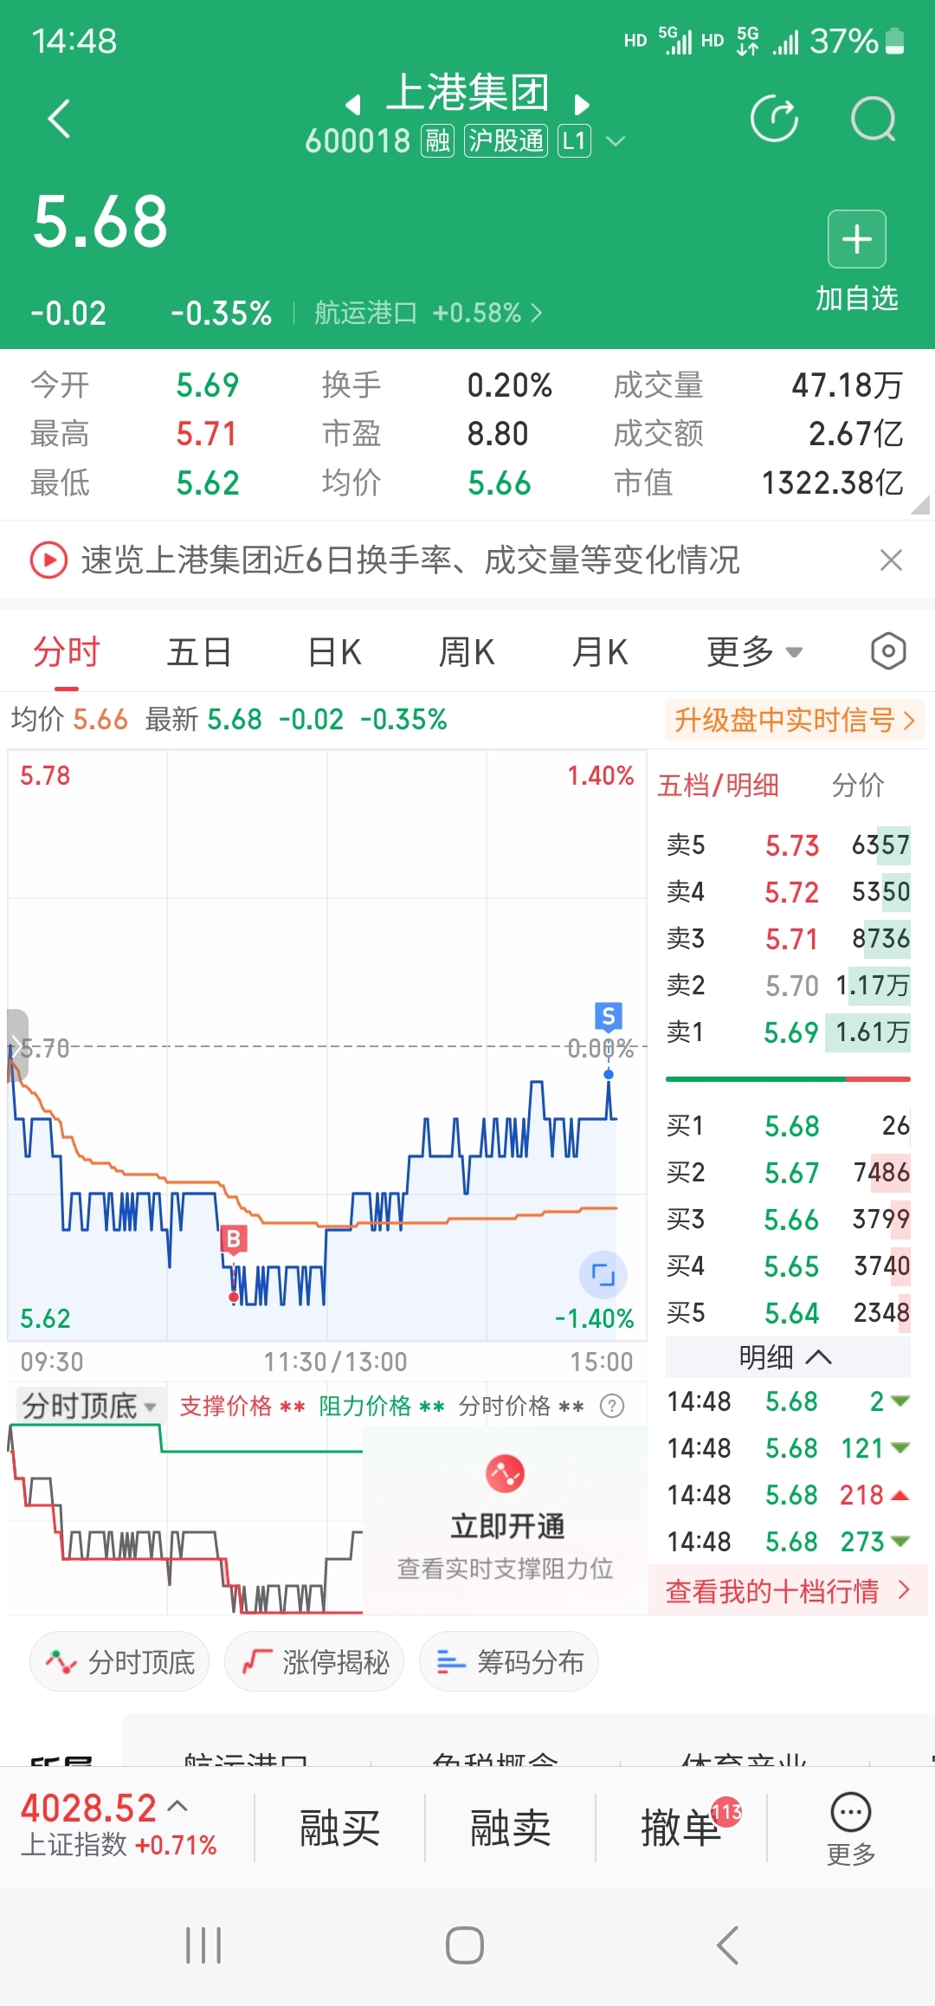The width and height of the screenshot is (935, 2006).
Task: Tap trade row 14:48 with volume 273
Action: [788, 1541]
